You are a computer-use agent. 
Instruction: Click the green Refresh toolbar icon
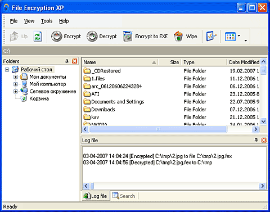click(x=38, y=37)
